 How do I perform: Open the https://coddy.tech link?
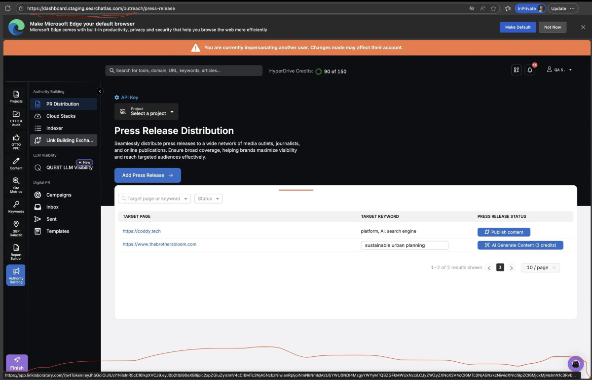click(x=142, y=231)
